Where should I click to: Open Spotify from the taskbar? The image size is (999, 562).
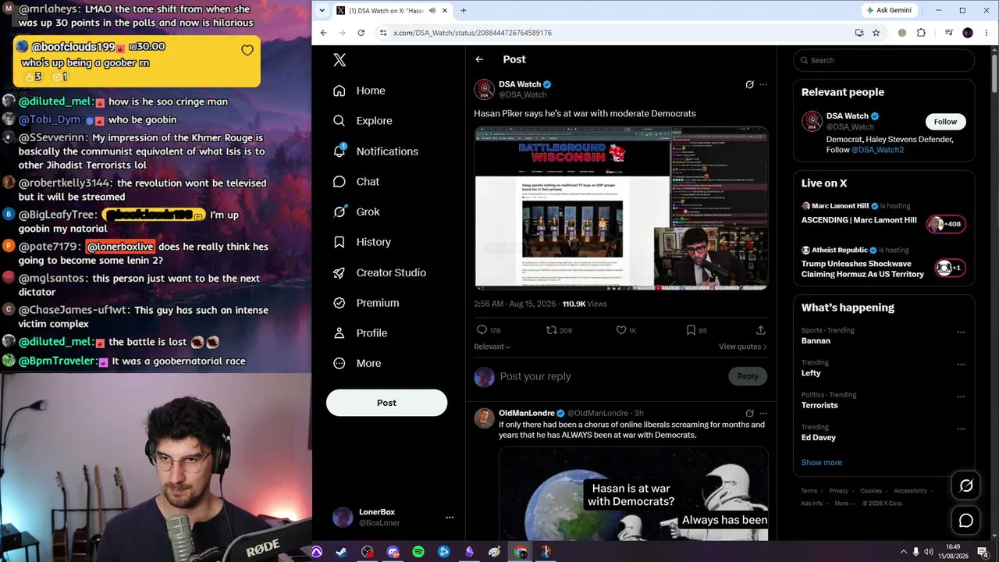(x=418, y=552)
